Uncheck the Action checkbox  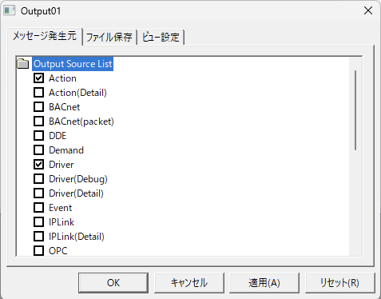point(39,78)
